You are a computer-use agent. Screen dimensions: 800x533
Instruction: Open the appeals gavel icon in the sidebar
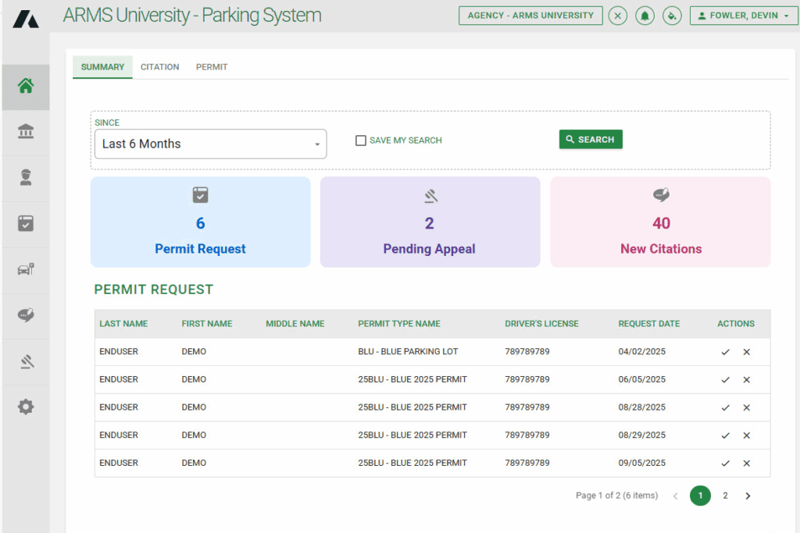coord(26,361)
